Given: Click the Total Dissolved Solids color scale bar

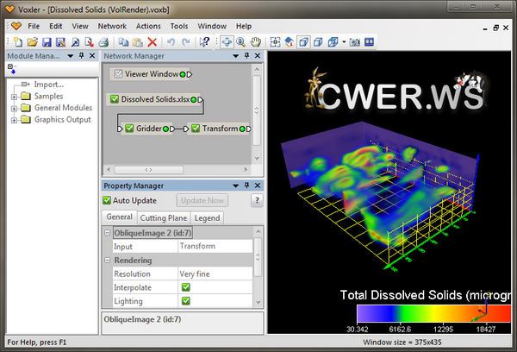Looking at the screenshot, I should point(422,313).
